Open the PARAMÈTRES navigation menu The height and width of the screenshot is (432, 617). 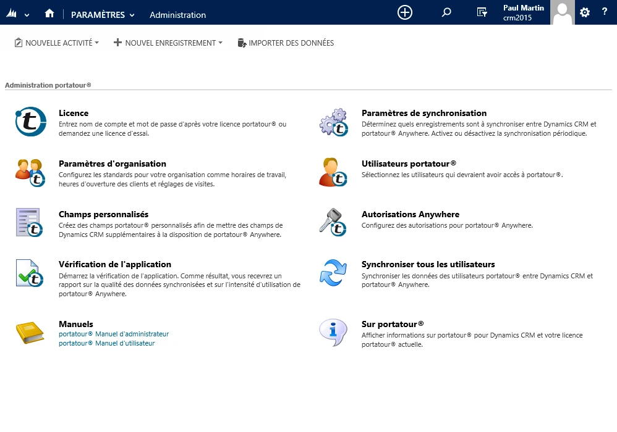98,15
